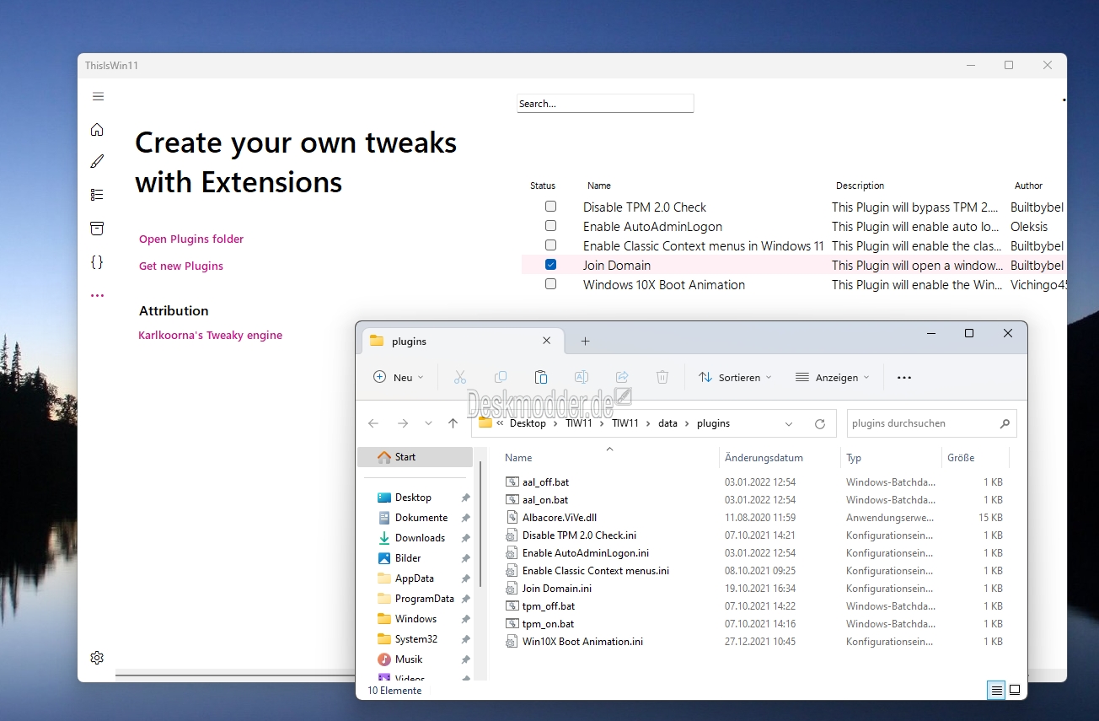
Task: Select Start in Explorer navigation pane
Action: pos(415,457)
